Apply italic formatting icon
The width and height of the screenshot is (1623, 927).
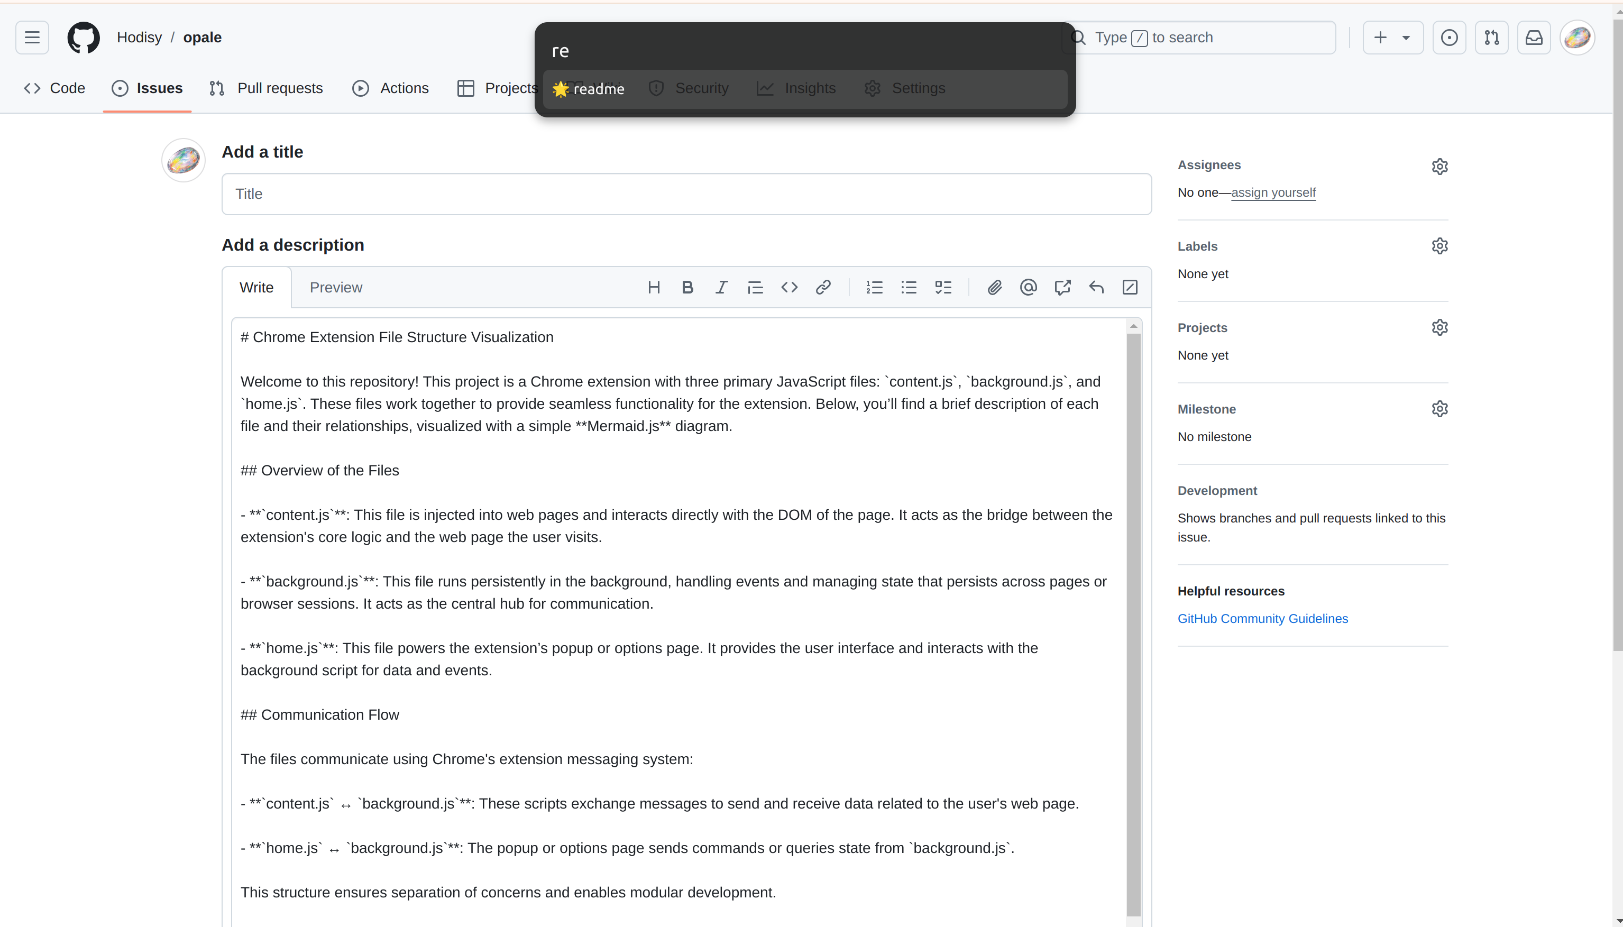point(721,287)
